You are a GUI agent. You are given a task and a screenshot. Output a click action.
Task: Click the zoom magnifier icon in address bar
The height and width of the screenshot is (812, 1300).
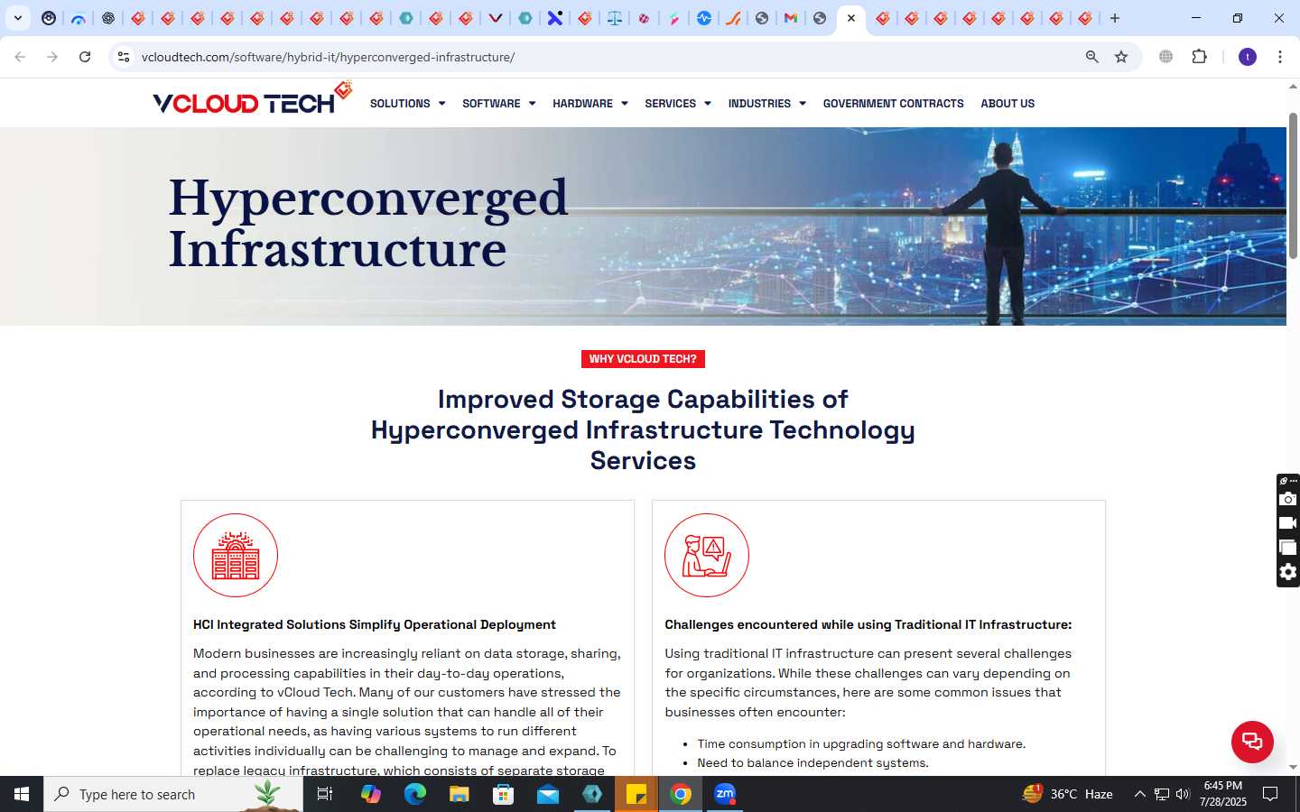point(1091,57)
